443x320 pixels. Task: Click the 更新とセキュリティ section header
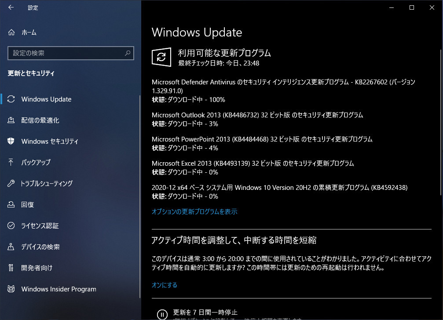31,73
